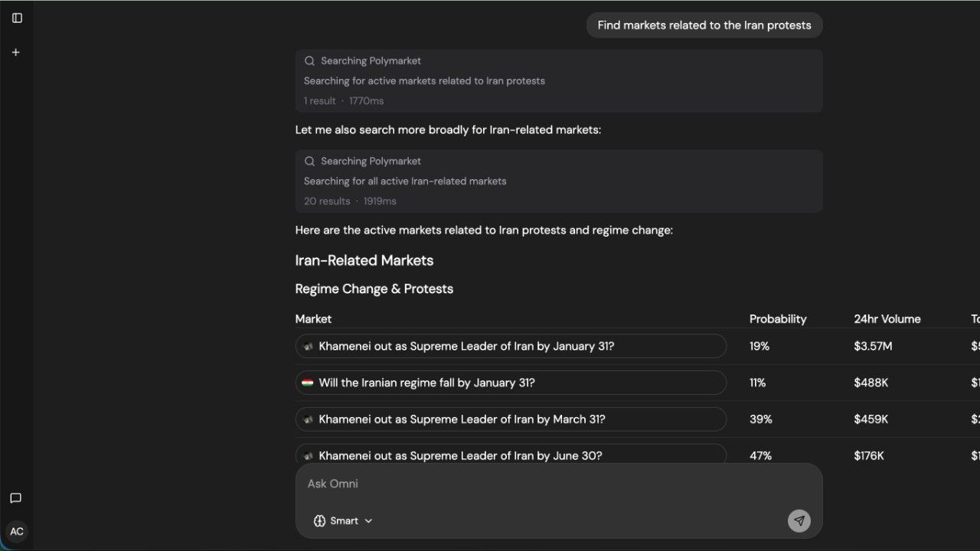Select the $488K volume value
980x551 pixels.
(871, 383)
